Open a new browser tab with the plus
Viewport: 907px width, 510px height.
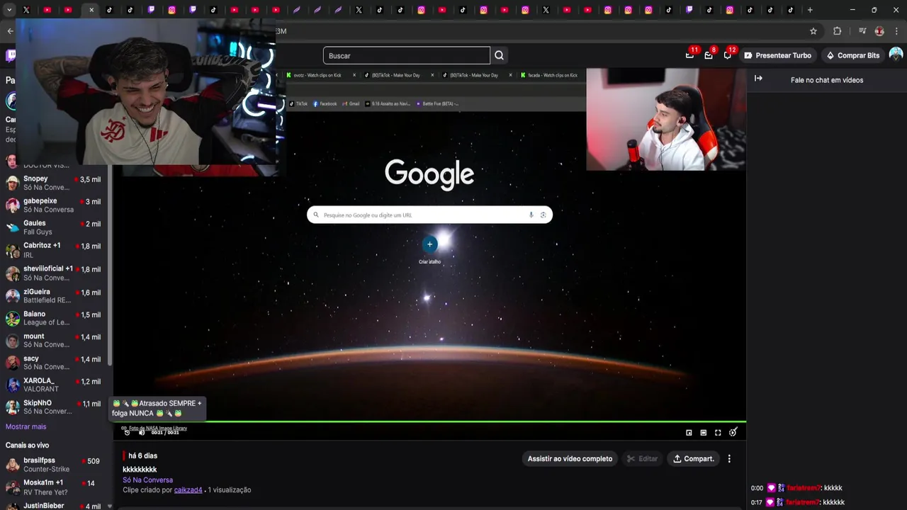pyautogui.click(x=810, y=10)
